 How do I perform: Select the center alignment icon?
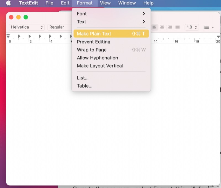[162, 27]
